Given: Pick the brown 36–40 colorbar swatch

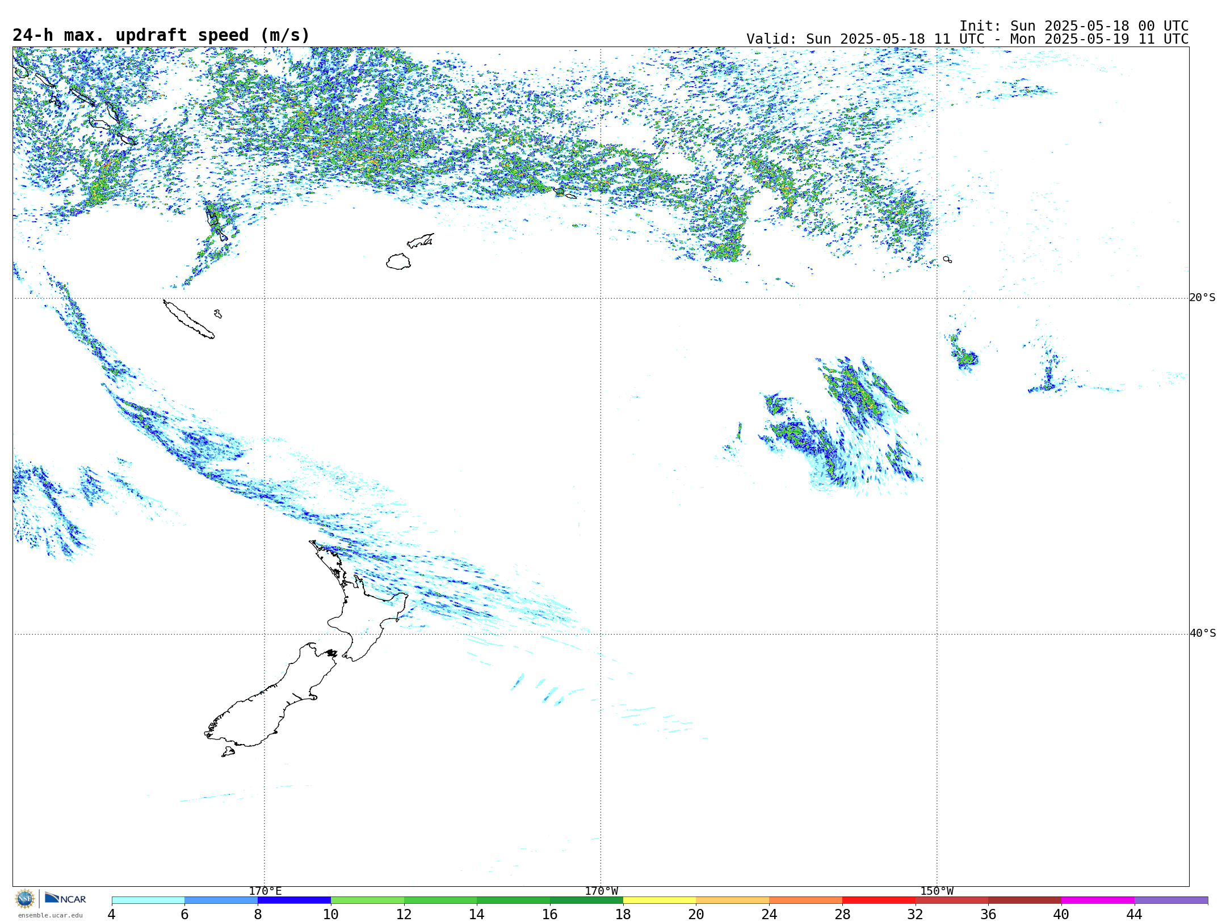Looking at the screenshot, I should tap(1025, 900).
